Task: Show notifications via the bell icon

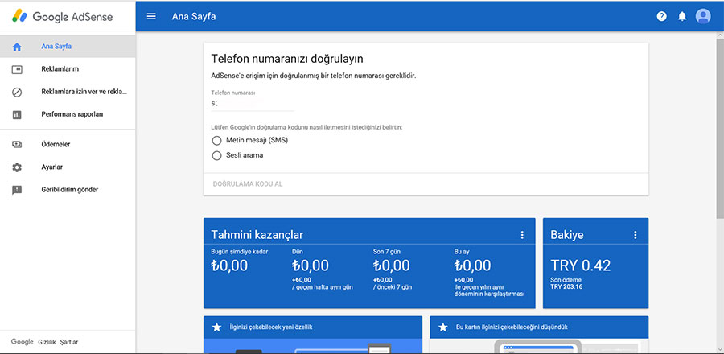Action: point(682,17)
